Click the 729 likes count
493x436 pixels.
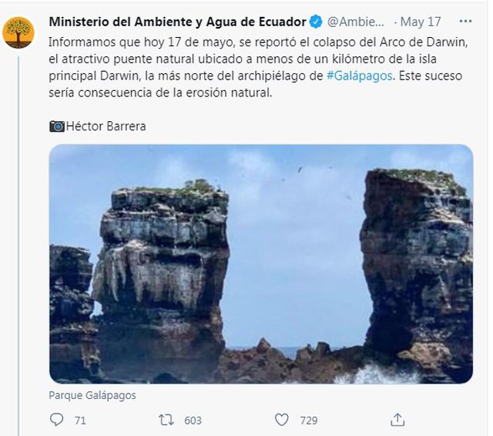pyautogui.click(x=309, y=420)
